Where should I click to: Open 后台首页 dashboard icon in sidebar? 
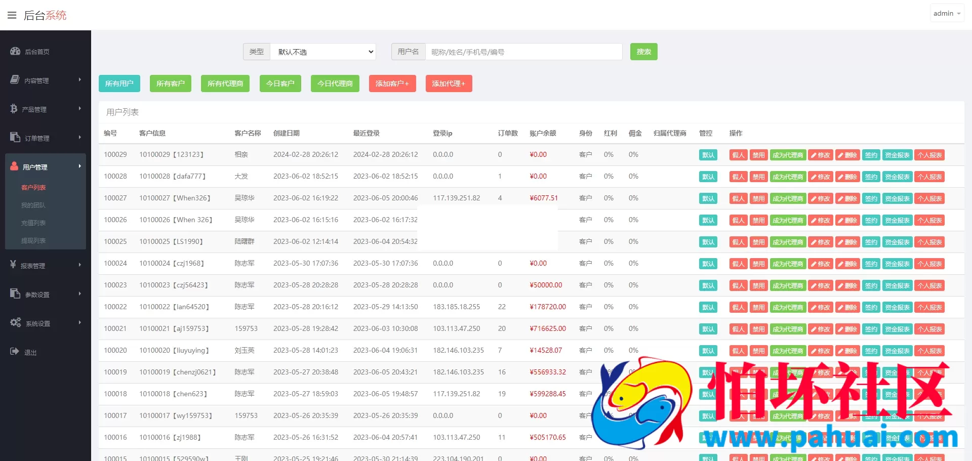(x=15, y=51)
